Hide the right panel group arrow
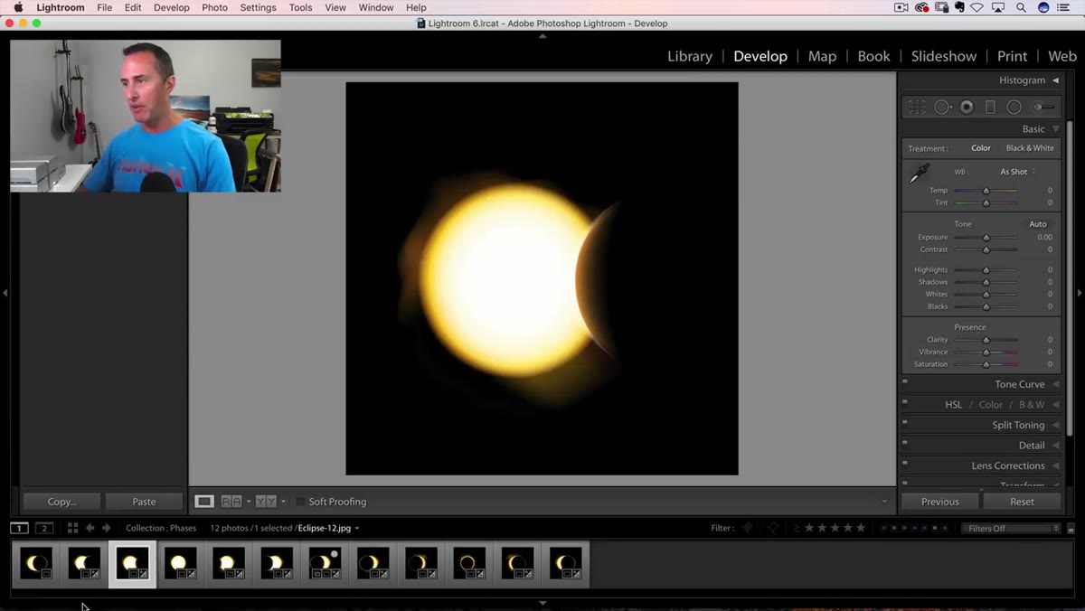 tap(1080, 293)
